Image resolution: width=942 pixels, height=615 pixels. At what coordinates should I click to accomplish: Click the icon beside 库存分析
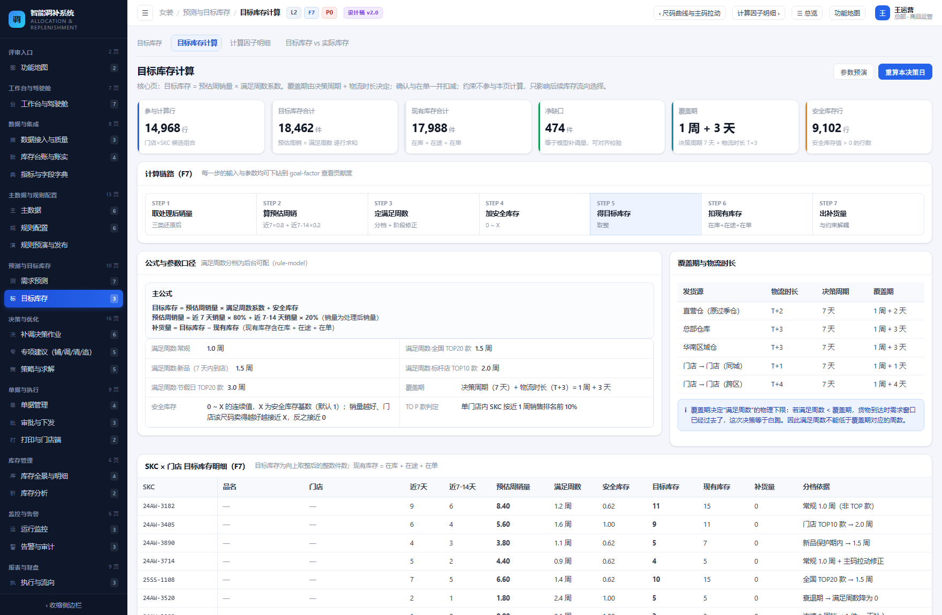tap(13, 494)
